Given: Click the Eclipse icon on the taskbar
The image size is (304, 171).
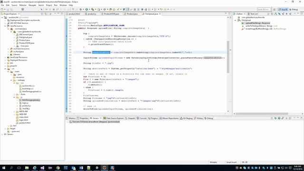Looking at the screenshot, I should pos(104,168).
